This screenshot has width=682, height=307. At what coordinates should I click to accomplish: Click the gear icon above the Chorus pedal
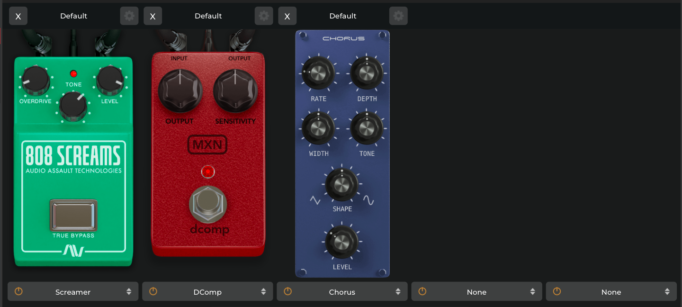(x=398, y=16)
